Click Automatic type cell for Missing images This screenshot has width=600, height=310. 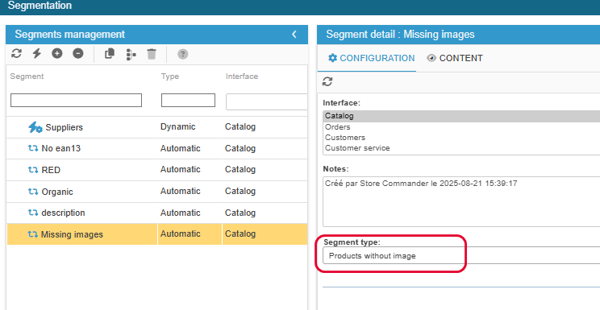[190, 234]
